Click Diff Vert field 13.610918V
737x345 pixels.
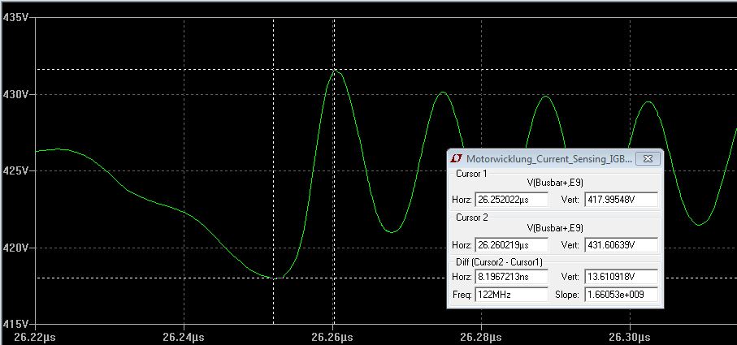[x=621, y=277]
